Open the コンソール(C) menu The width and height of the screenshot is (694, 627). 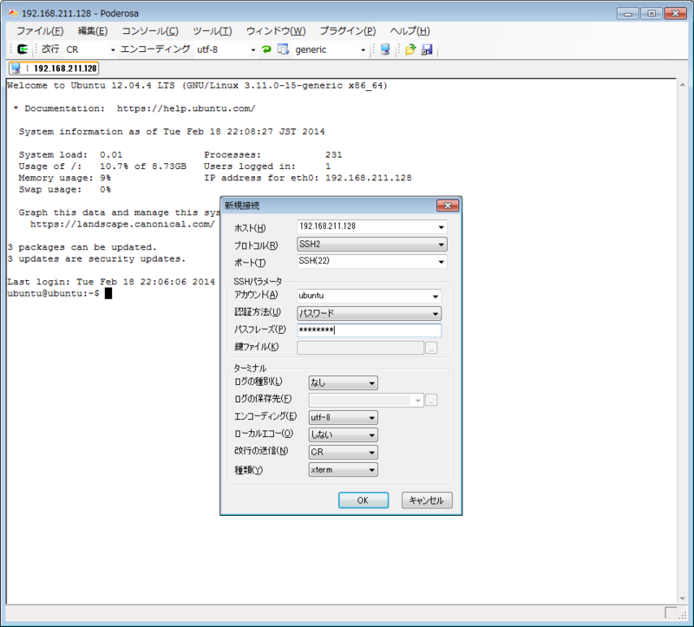pyautogui.click(x=150, y=31)
